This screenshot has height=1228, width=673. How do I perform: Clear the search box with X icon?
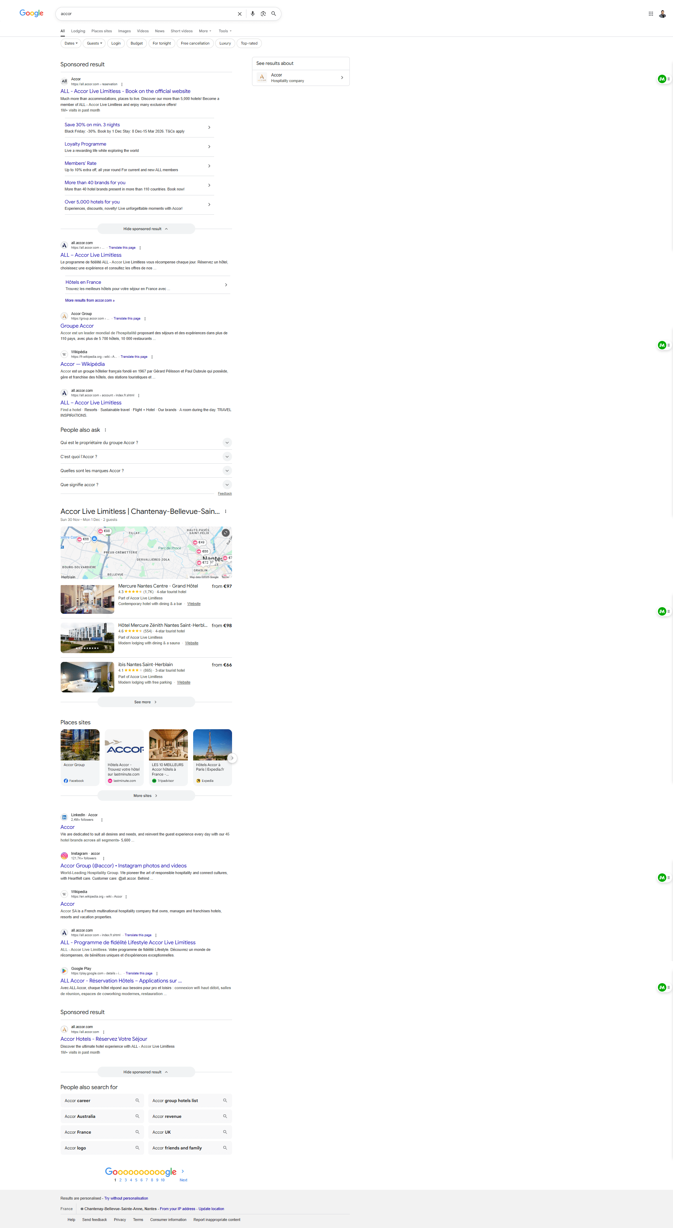coord(239,14)
